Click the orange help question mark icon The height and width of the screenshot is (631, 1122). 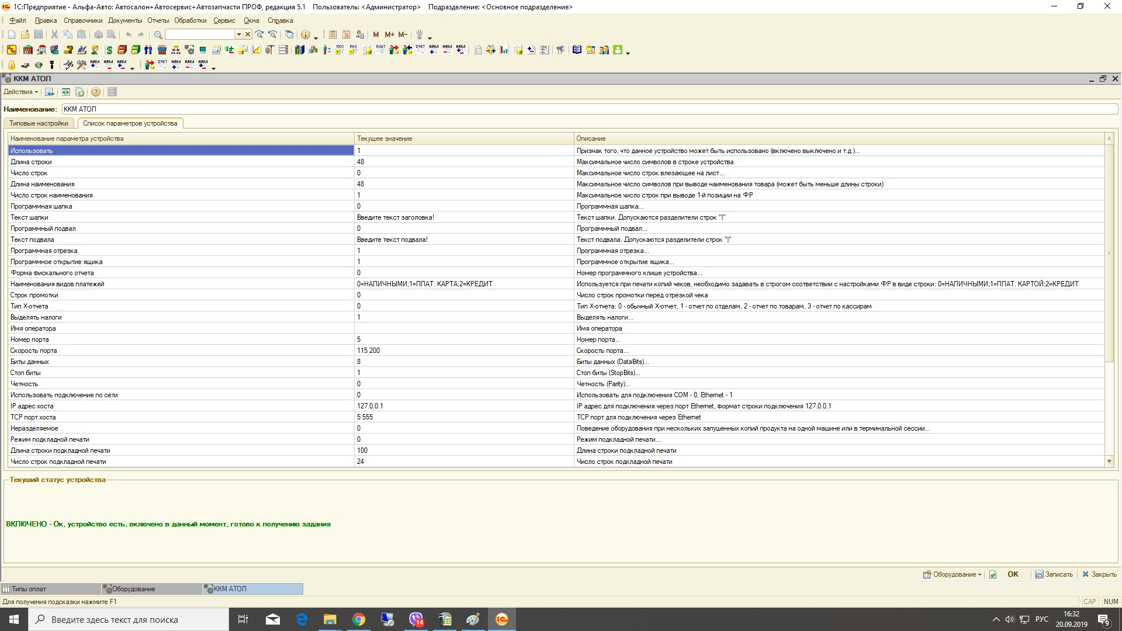(96, 92)
